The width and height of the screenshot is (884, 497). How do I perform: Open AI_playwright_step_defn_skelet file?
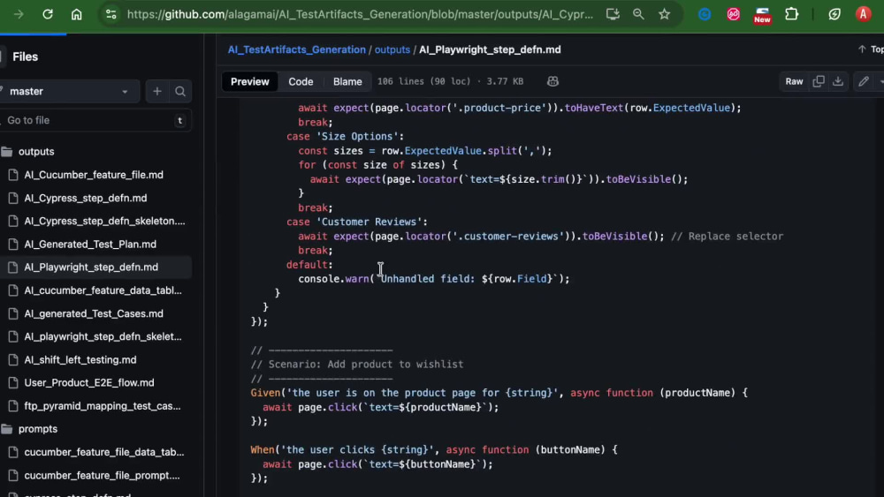pyautogui.click(x=103, y=336)
